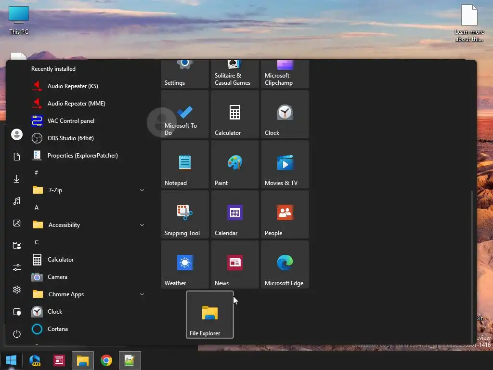This screenshot has width=493, height=370.
Task: Expand the Chrome Apps folder
Action: (89, 294)
